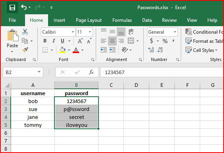Click the Paste button

[12, 39]
